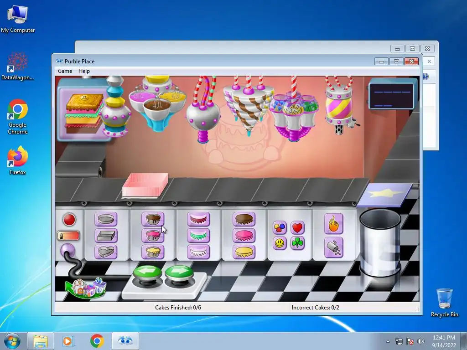Image resolution: width=467 pixels, height=350 pixels.
Task: Open Windows Media Player from taskbar
Action: coord(67,341)
